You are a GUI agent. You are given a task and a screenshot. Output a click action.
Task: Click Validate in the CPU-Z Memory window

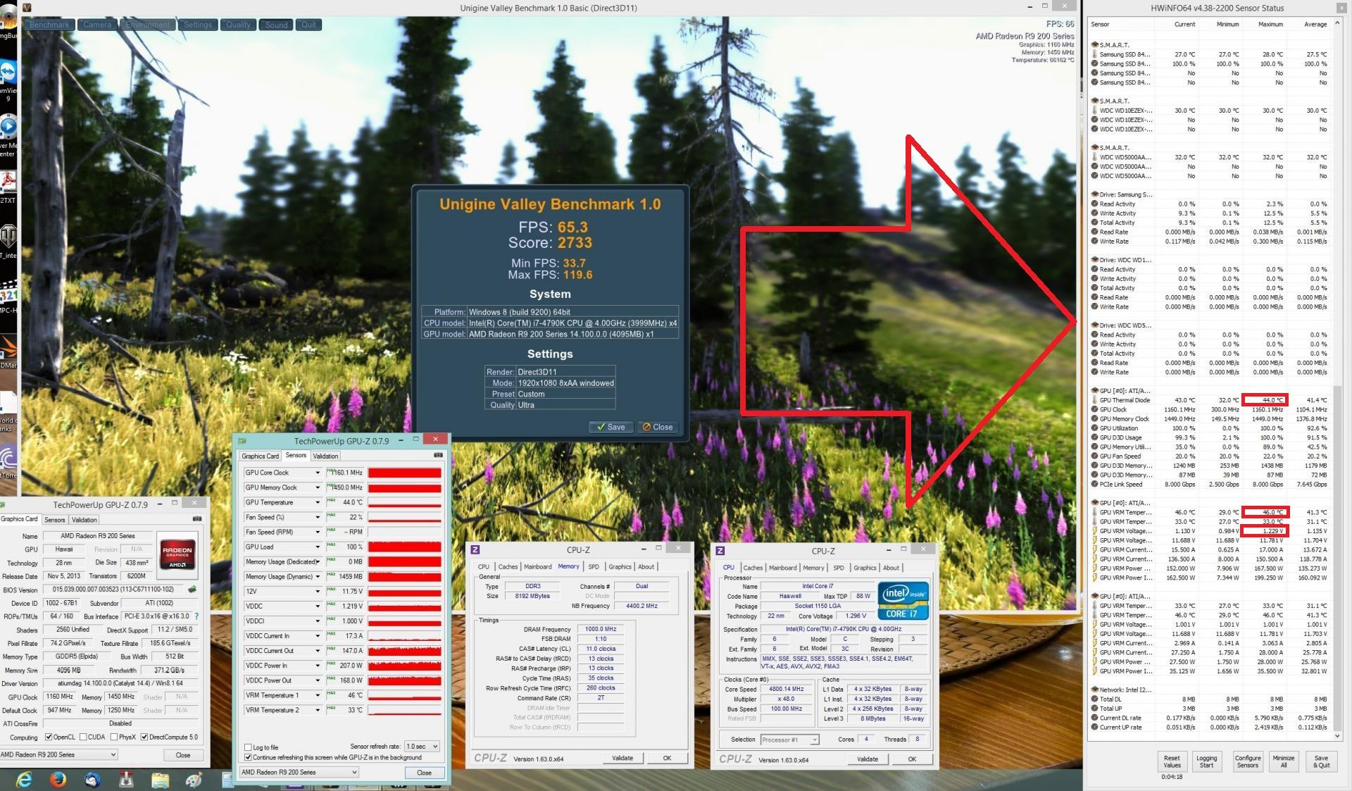coord(622,759)
